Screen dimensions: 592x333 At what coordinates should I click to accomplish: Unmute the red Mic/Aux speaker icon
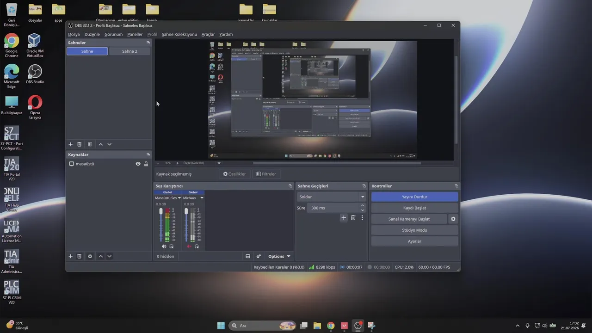tap(189, 247)
